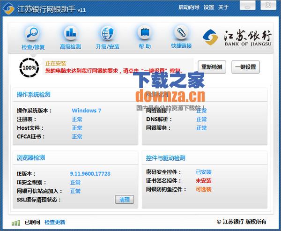This screenshot has width=281, height=231.
Task: Click the 浏览器检测 section heading
Action: click(30, 157)
